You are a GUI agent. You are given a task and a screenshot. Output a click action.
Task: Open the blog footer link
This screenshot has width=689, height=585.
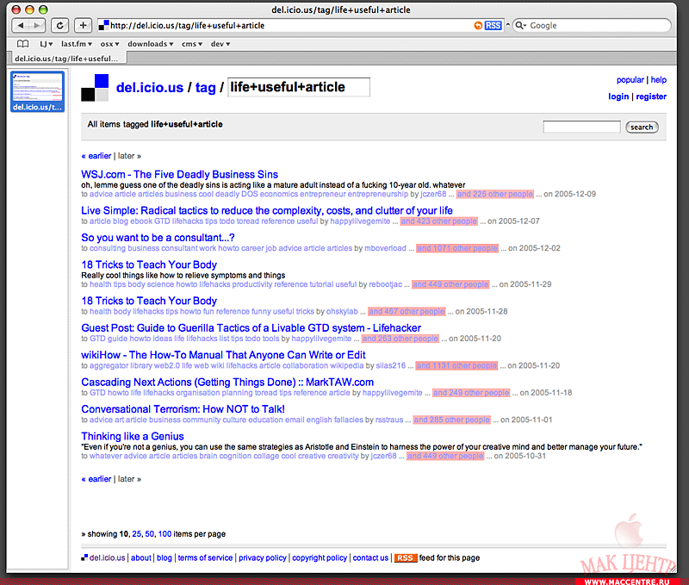click(x=164, y=557)
